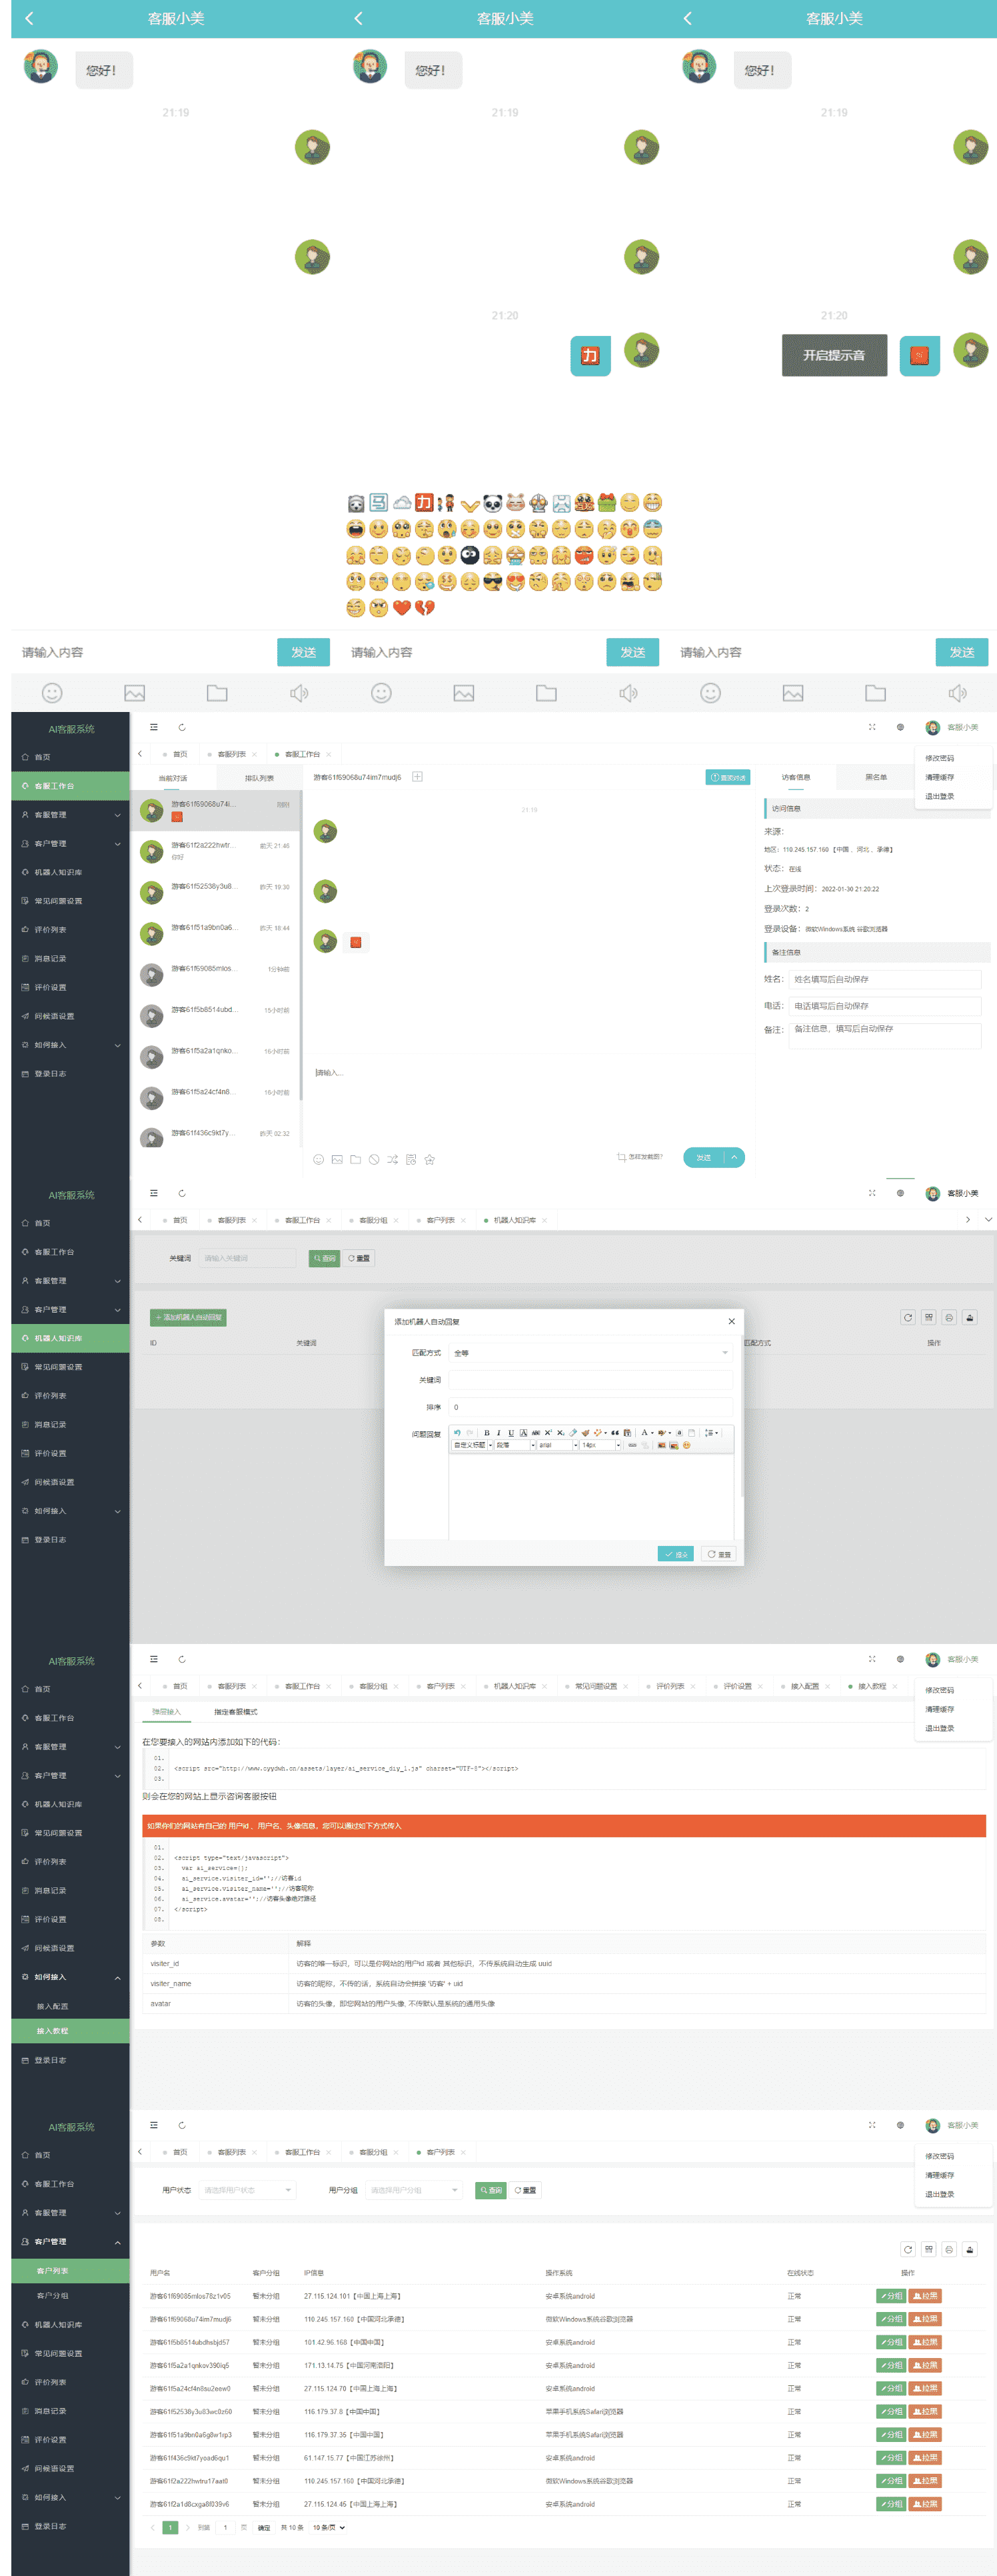
Task: Pick the panda emoji in the emoji panel
Action: click(492, 502)
